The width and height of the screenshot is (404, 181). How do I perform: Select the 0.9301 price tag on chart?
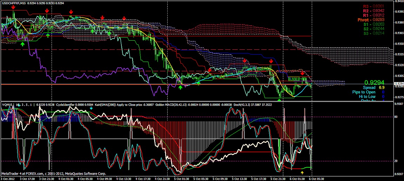(293, 79)
